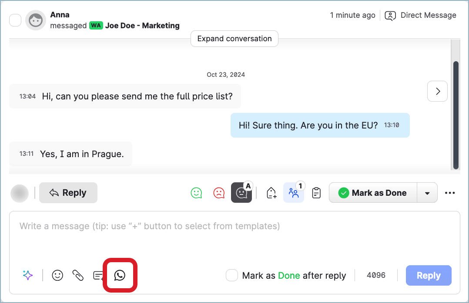Screen dimensions: 469x303
Task: Open assigned users with the people icon
Action: [294, 192]
